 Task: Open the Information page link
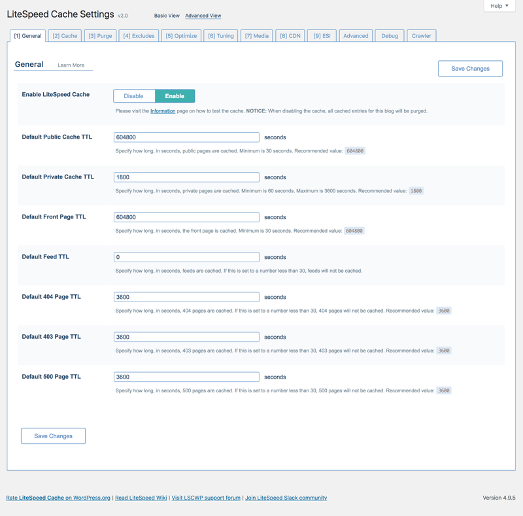163,111
